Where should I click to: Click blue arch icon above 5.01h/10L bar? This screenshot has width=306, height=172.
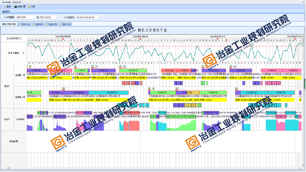click(235, 67)
